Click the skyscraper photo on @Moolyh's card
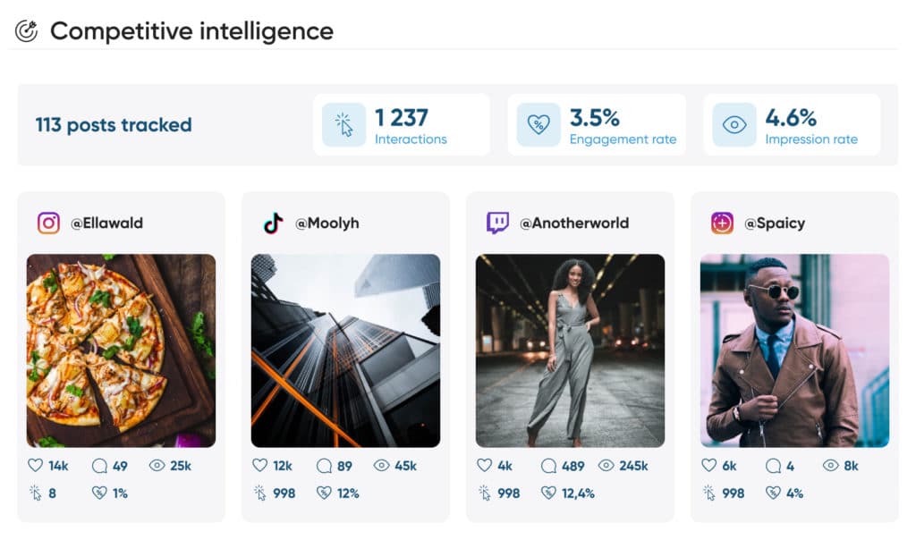The image size is (916, 540). (344, 349)
